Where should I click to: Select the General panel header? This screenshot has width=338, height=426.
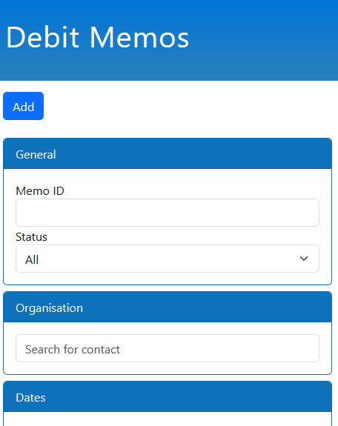tap(168, 154)
